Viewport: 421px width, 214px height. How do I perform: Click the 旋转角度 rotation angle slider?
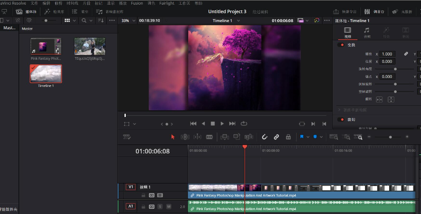tap(394, 69)
